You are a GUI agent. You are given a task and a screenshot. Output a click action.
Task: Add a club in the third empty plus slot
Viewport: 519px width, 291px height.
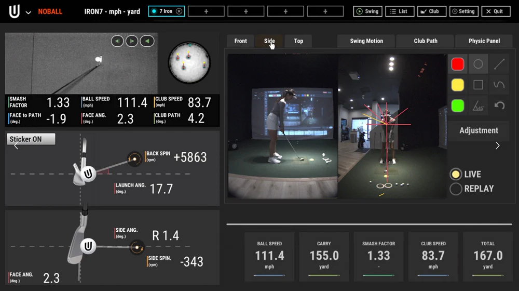pos(285,11)
